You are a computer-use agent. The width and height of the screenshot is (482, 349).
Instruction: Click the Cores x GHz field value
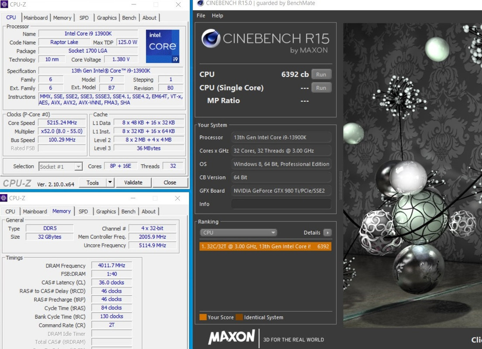[281, 151]
